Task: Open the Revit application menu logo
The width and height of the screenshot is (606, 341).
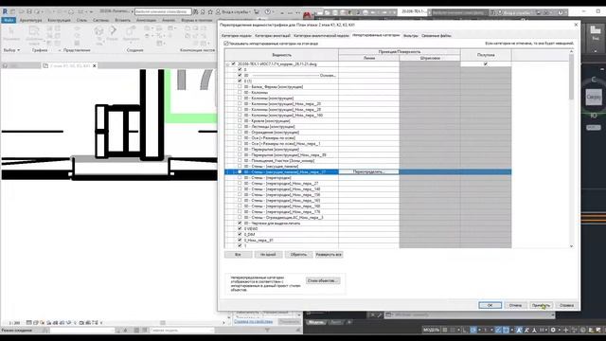Action: pyautogui.click(x=5, y=11)
